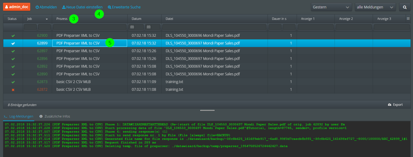The image size is (413, 157).
Task: Select job number 62890
Action: [42, 74]
